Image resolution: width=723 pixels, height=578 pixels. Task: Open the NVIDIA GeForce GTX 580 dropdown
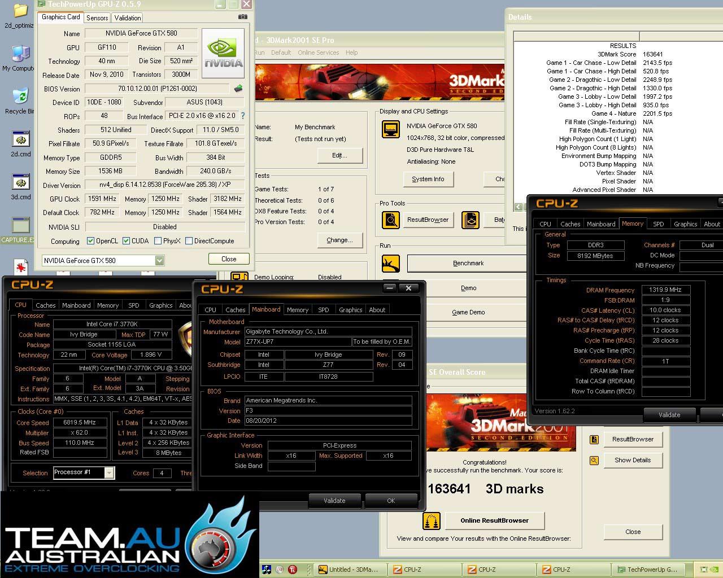(x=103, y=260)
